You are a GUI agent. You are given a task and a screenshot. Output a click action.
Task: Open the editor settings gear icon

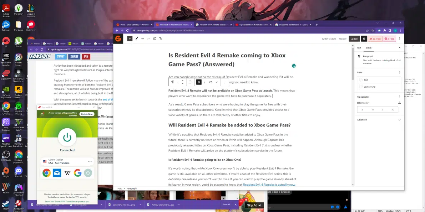point(364,38)
